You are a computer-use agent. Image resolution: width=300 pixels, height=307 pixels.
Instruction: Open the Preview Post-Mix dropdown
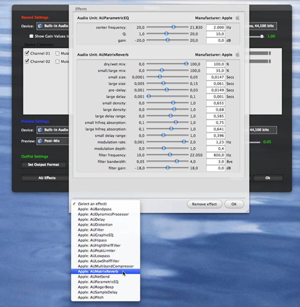pos(53,141)
